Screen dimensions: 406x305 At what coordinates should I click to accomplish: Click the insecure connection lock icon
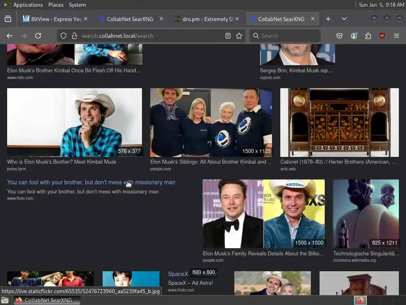[75, 36]
